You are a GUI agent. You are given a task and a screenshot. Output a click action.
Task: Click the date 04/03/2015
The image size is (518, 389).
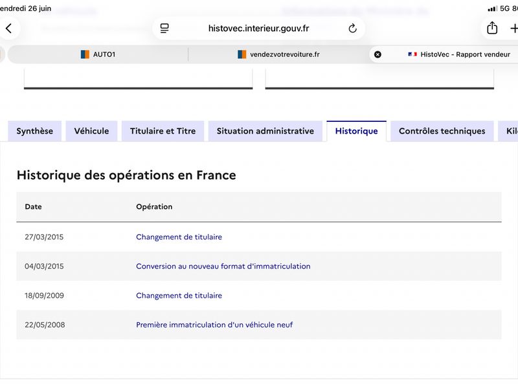coord(44,266)
